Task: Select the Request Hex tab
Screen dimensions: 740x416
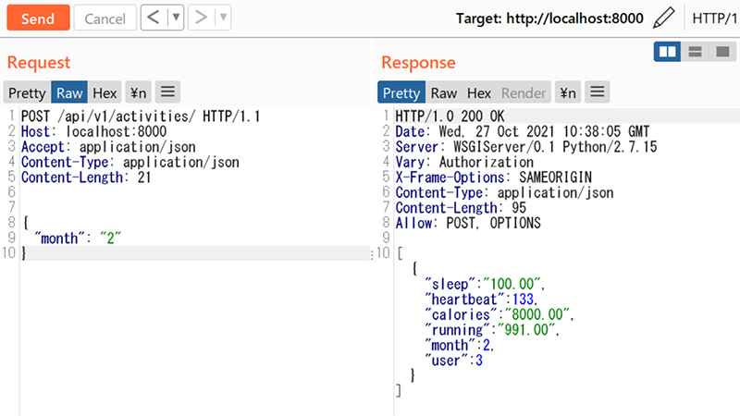Action: coord(105,92)
